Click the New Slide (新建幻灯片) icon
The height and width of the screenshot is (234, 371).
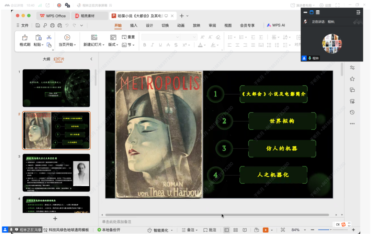pos(94,37)
